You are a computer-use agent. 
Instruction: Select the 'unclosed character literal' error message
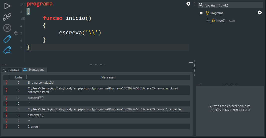point(96,90)
